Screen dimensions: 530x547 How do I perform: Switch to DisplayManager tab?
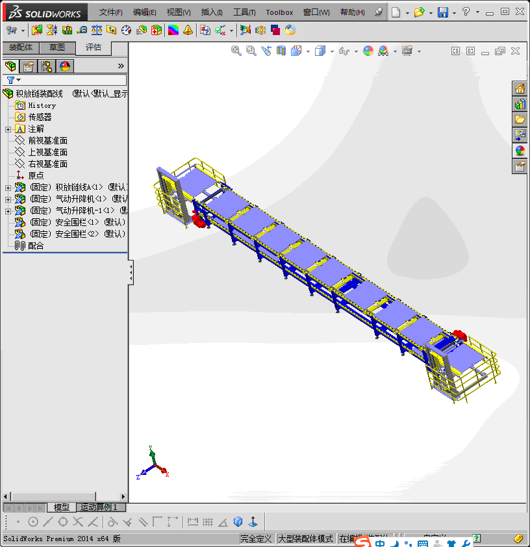click(x=65, y=66)
